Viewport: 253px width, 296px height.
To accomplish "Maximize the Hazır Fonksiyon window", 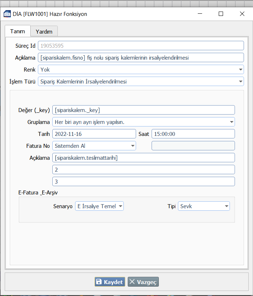I will pyautogui.click(x=221, y=14).
